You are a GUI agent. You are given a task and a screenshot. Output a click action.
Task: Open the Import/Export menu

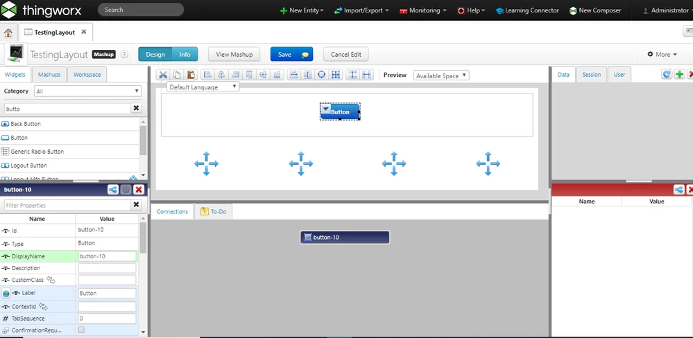tap(361, 10)
